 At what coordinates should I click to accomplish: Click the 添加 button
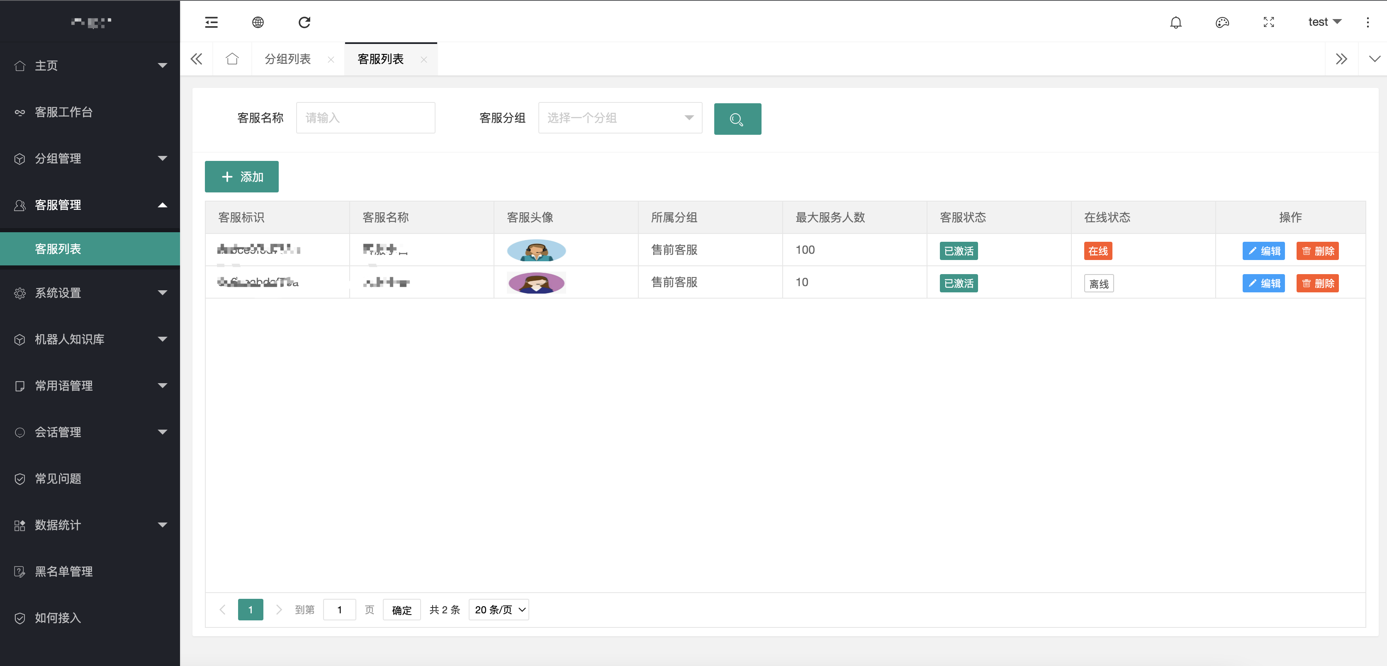click(x=242, y=177)
